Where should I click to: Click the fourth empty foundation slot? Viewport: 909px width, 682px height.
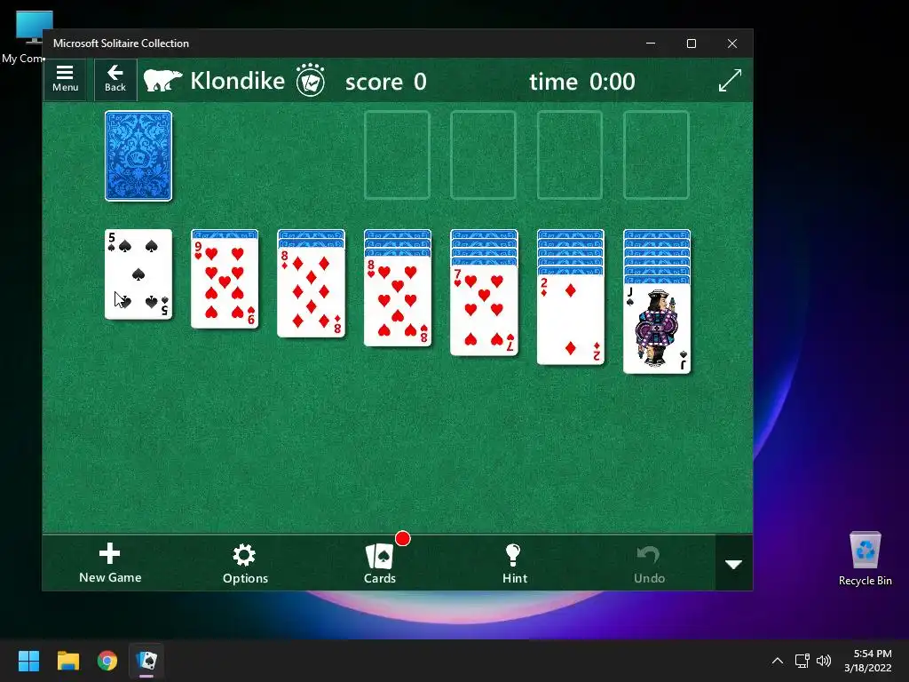tap(656, 155)
